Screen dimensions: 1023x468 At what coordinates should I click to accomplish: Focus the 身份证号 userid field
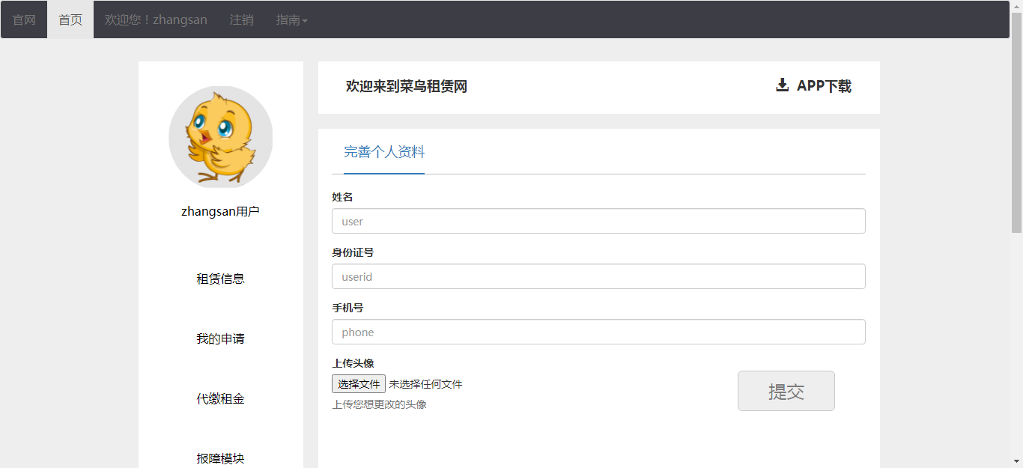pyautogui.click(x=598, y=276)
